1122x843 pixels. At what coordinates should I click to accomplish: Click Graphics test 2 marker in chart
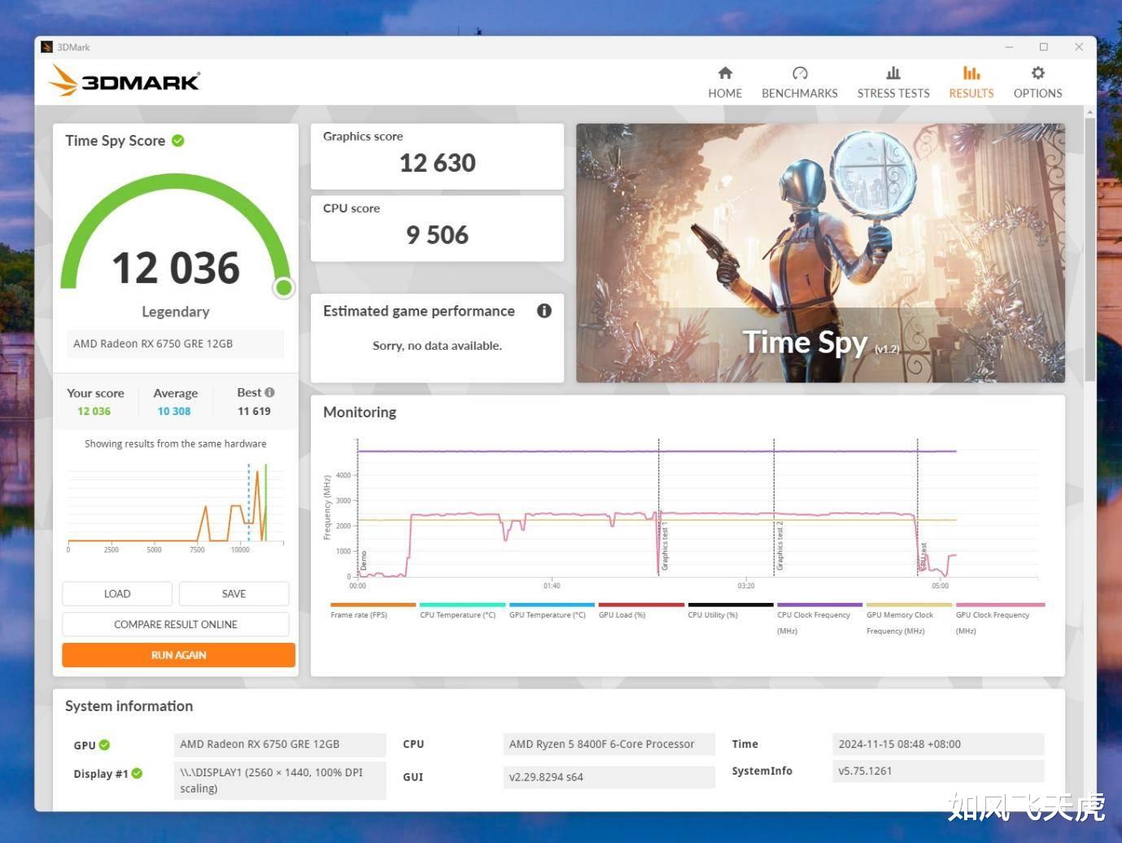779,547
